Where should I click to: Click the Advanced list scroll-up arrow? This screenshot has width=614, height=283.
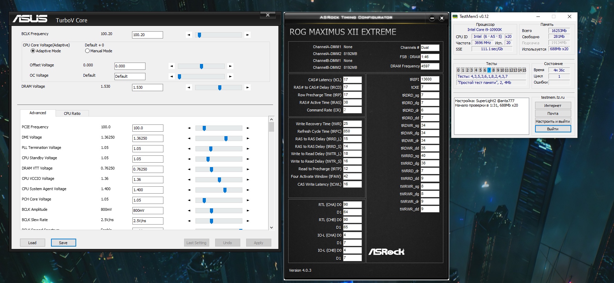coord(272,119)
